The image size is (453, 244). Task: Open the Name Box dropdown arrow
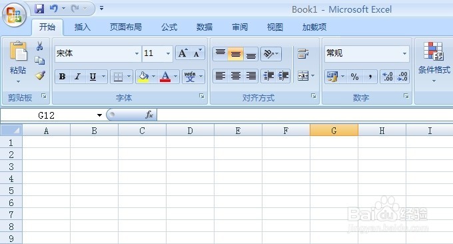click(x=99, y=115)
